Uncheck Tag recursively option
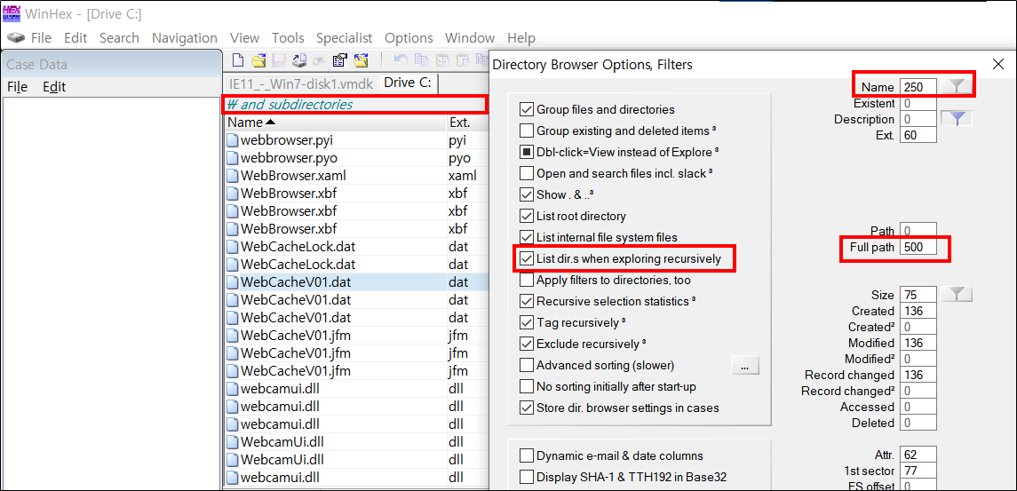 pyautogui.click(x=526, y=322)
